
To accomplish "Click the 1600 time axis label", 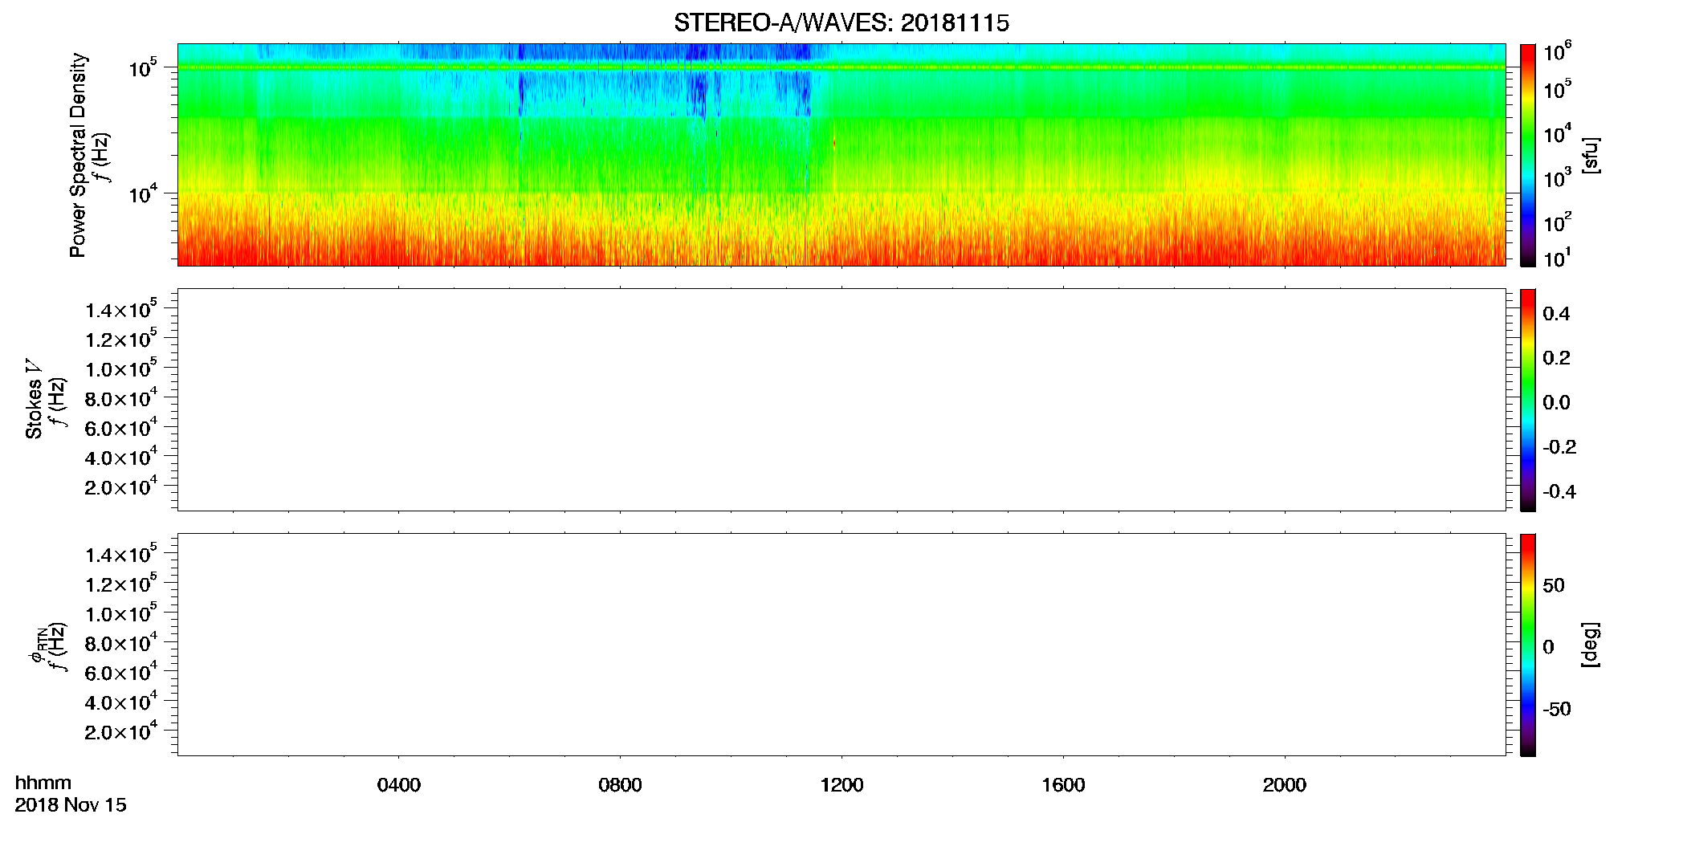I will coord(1063,785).
